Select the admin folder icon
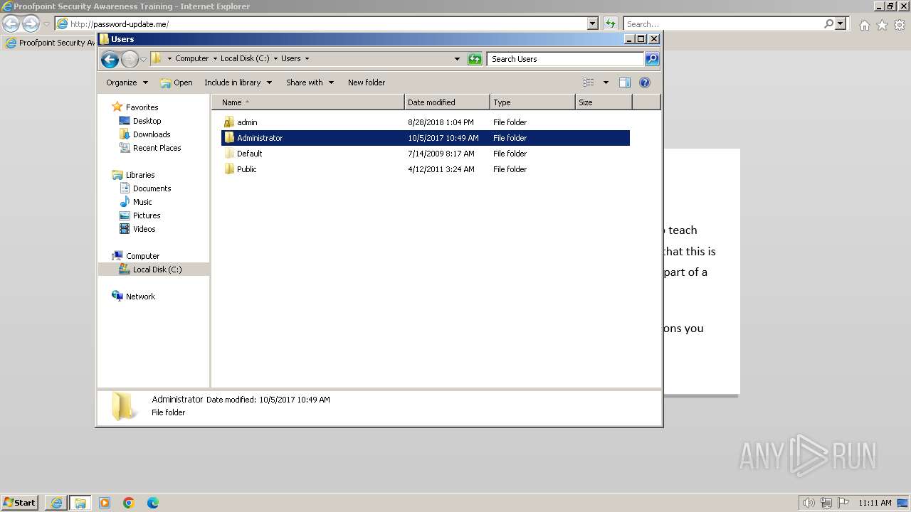This screenshot has width=911, height=512. [229, 122]
